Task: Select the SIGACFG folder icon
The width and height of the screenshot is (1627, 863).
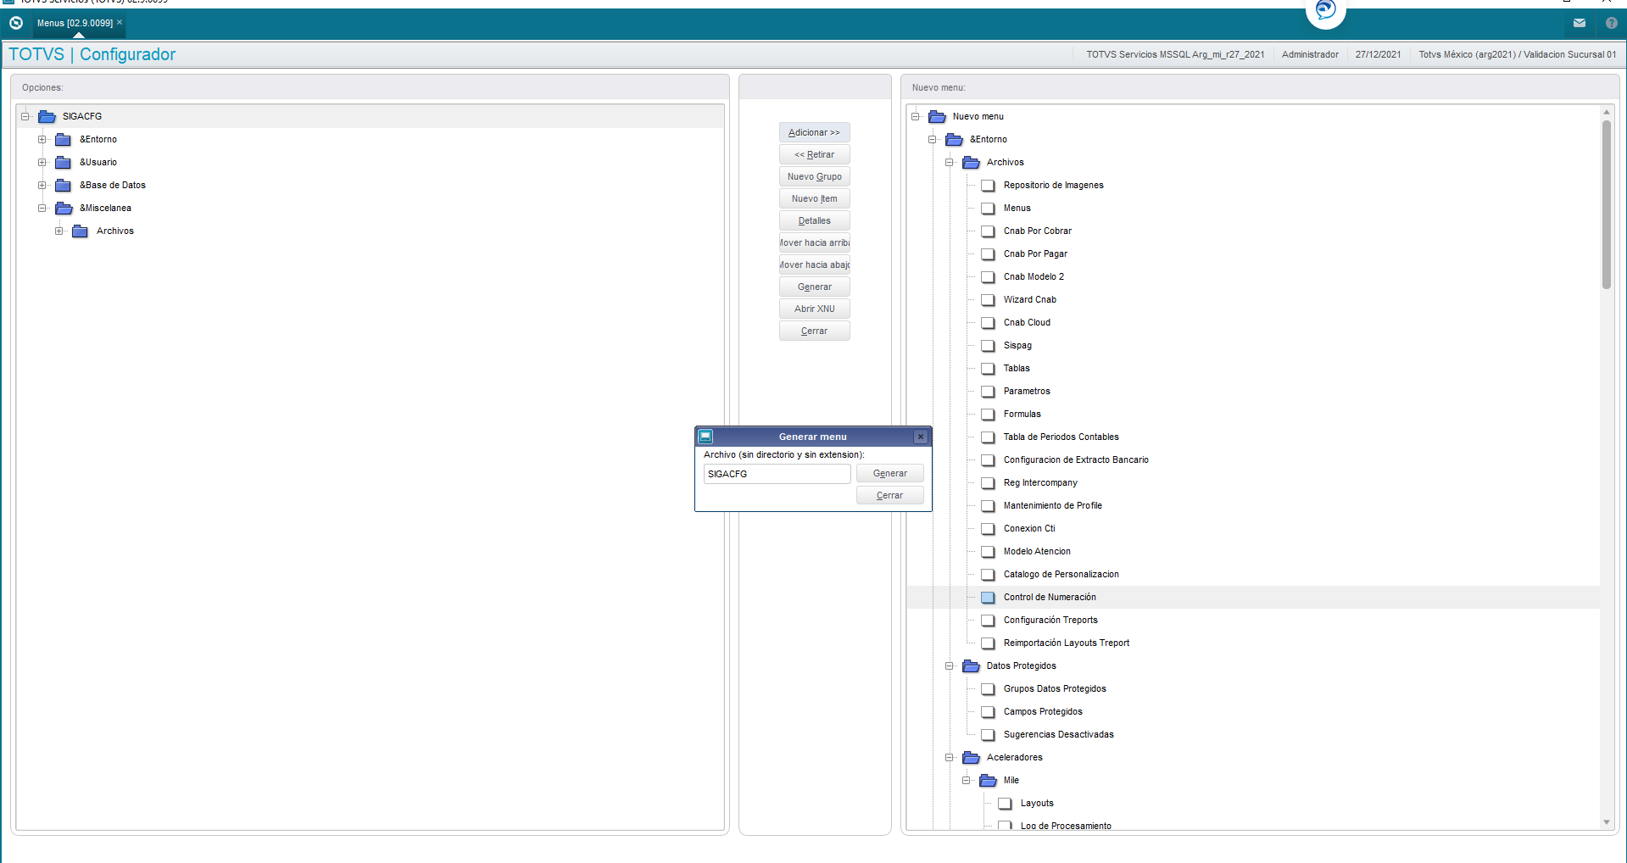Action: (x=47, y=116)
